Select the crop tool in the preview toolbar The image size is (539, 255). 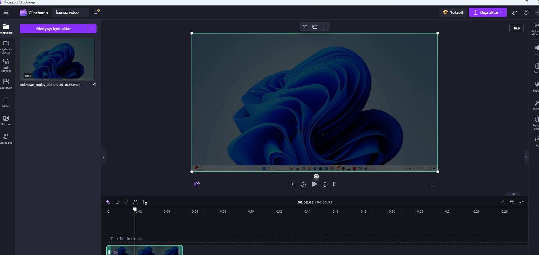[x=306, y=27]
